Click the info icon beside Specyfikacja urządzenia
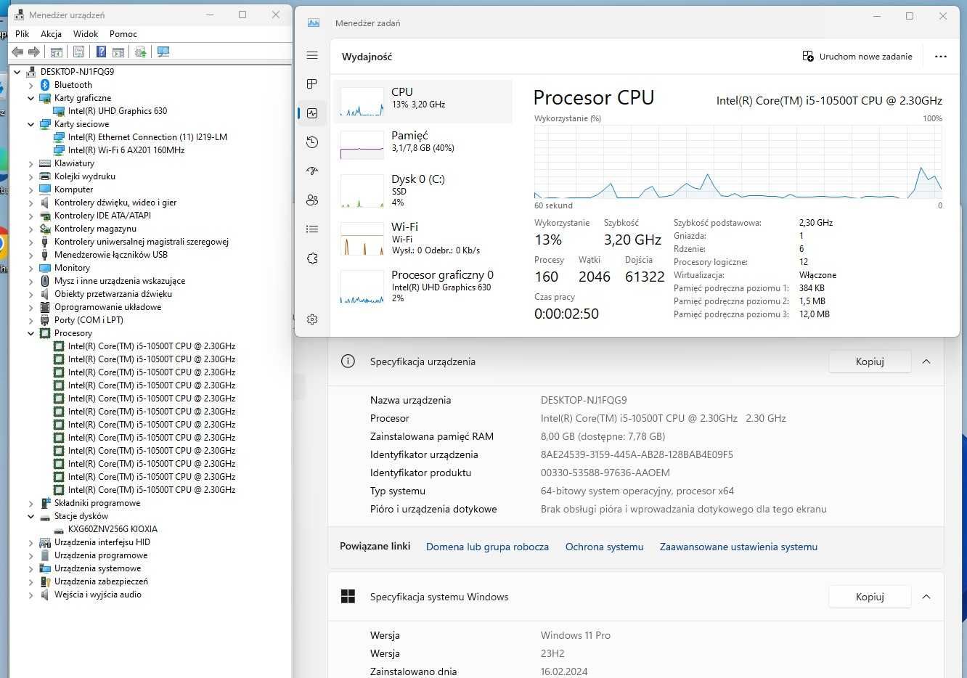The height and width of the screenshot is (678, 967). [x=348, y=362]
